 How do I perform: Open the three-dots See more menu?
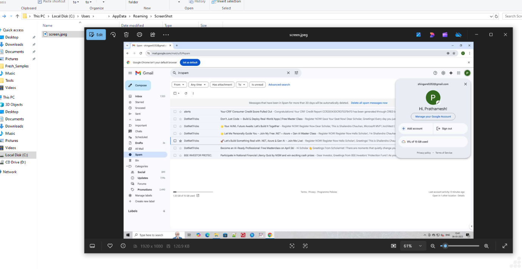[x=166, y=35]
